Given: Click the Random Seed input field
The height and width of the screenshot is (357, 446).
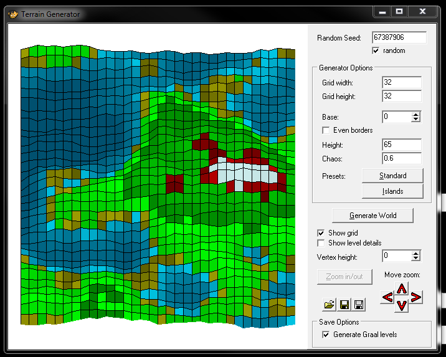Looking at the screenshot, I should click(x=399, y=38).
